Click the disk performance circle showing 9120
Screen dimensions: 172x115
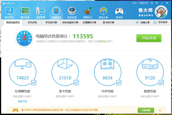pos(150,72)
